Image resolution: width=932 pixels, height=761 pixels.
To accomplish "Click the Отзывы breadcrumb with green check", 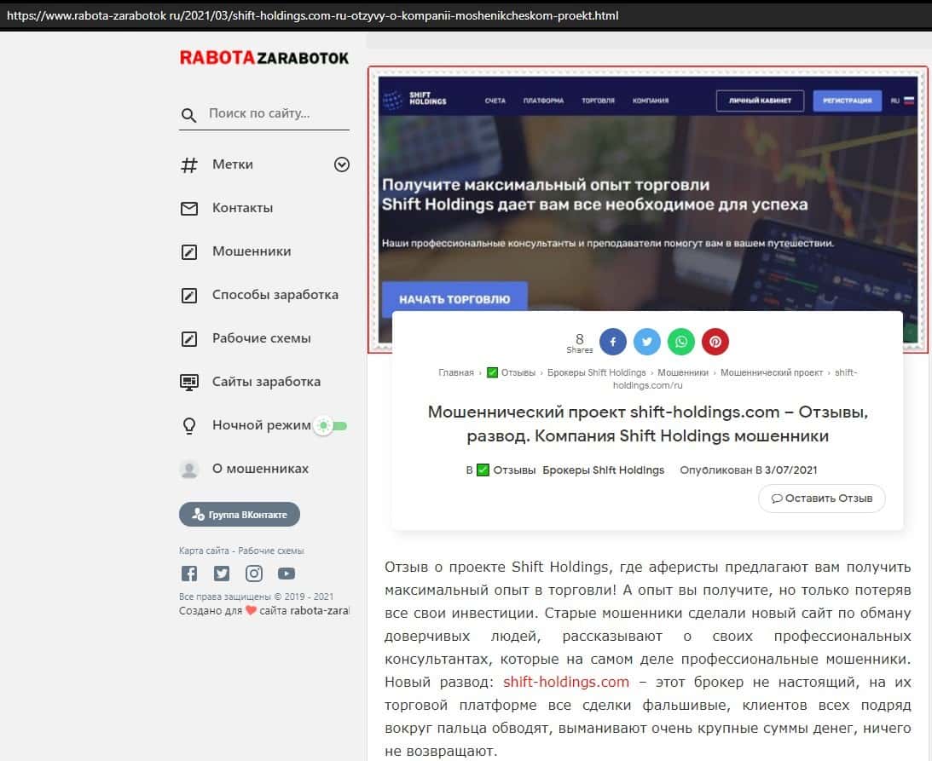I will [511, 372].
